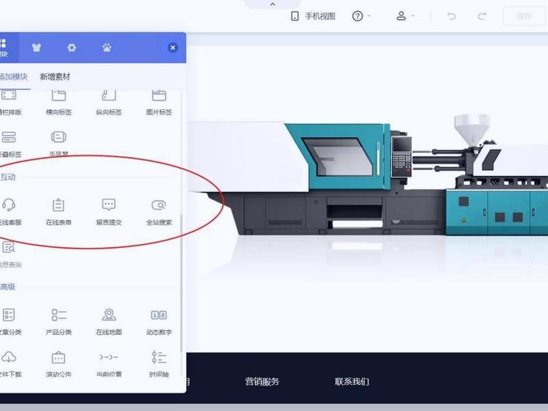Add the 滚动公告 scrolling notice module
This screenshot has width=548, height=411.
pyautogui.click(x=59, y=364)
